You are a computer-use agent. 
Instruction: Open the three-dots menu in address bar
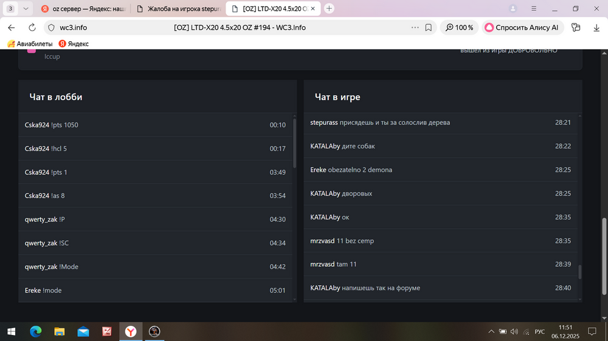point(415,28)
